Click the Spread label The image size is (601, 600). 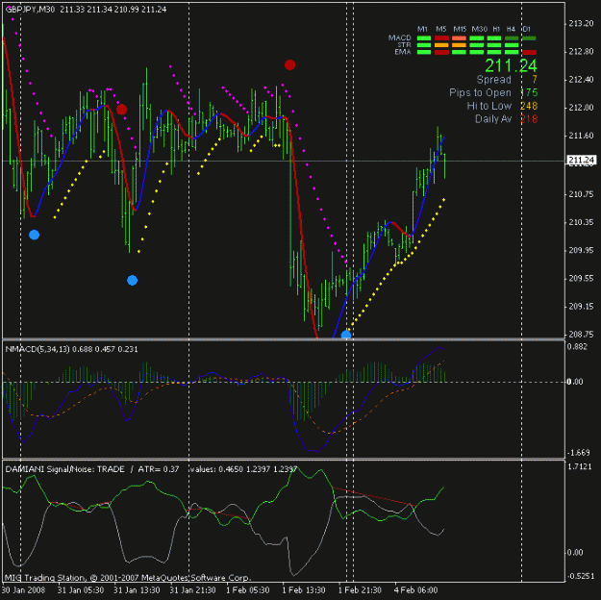[493, 80]
